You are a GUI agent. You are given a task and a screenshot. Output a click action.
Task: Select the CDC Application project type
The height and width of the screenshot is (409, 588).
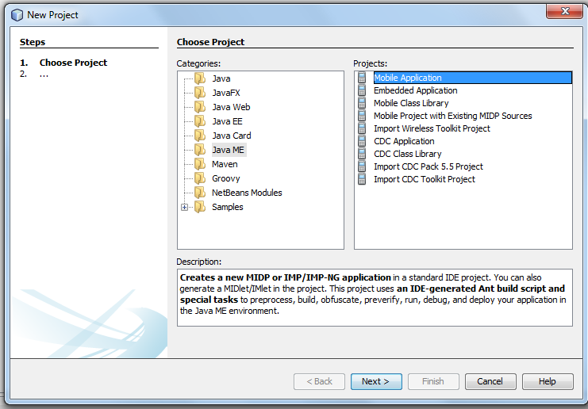click(x=404, y=141)
